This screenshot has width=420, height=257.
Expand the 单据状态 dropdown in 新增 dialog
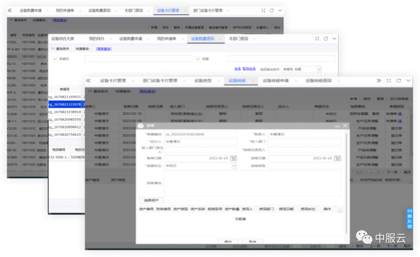(x=234, y=166)
